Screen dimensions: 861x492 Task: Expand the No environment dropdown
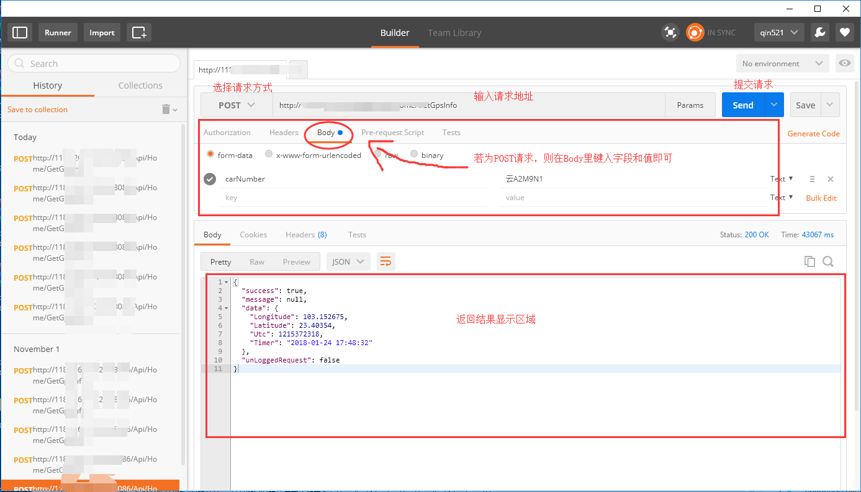[782, 64]
